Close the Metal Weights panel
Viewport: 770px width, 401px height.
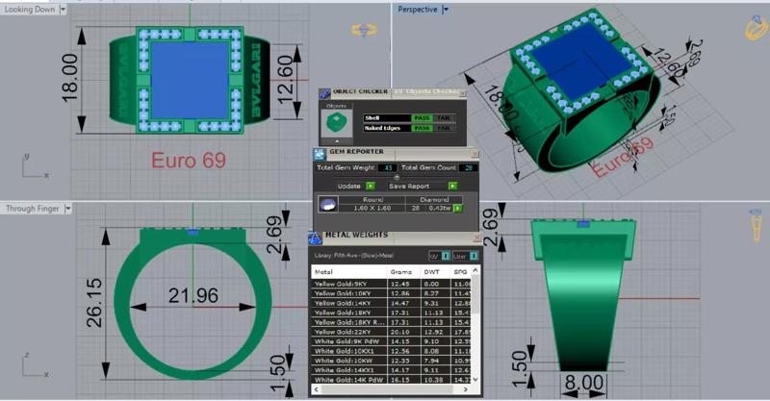pos(476,238)
